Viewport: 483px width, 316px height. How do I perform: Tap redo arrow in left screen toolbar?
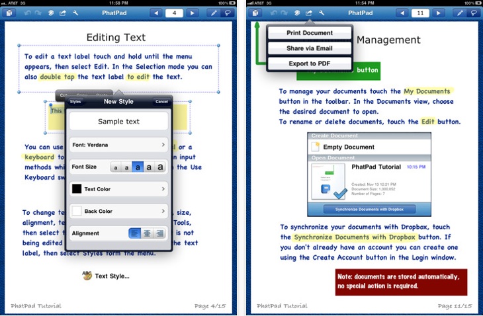[38, 13]
